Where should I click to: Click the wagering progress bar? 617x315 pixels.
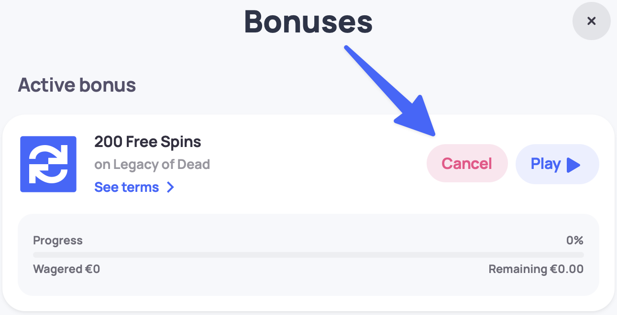click(x=308, y=255)
